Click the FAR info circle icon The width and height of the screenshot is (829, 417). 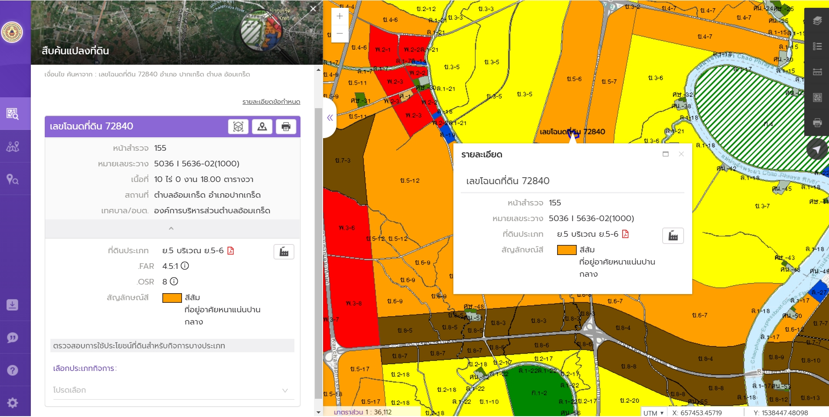click(185, 266)
